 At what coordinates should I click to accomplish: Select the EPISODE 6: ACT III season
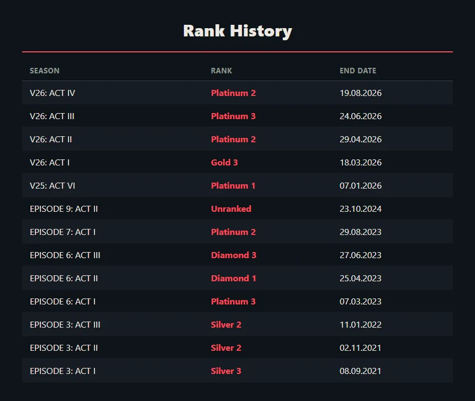[65, 255]
